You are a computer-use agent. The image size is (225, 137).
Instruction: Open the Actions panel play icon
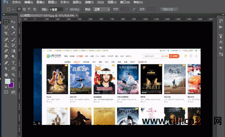click(221, 27)
